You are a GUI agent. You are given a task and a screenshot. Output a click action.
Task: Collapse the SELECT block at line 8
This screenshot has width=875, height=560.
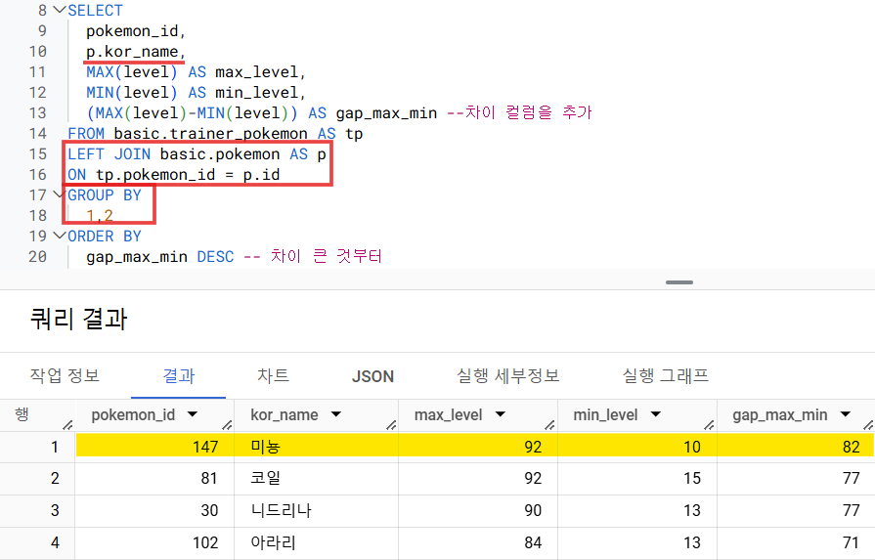(60, 10)
